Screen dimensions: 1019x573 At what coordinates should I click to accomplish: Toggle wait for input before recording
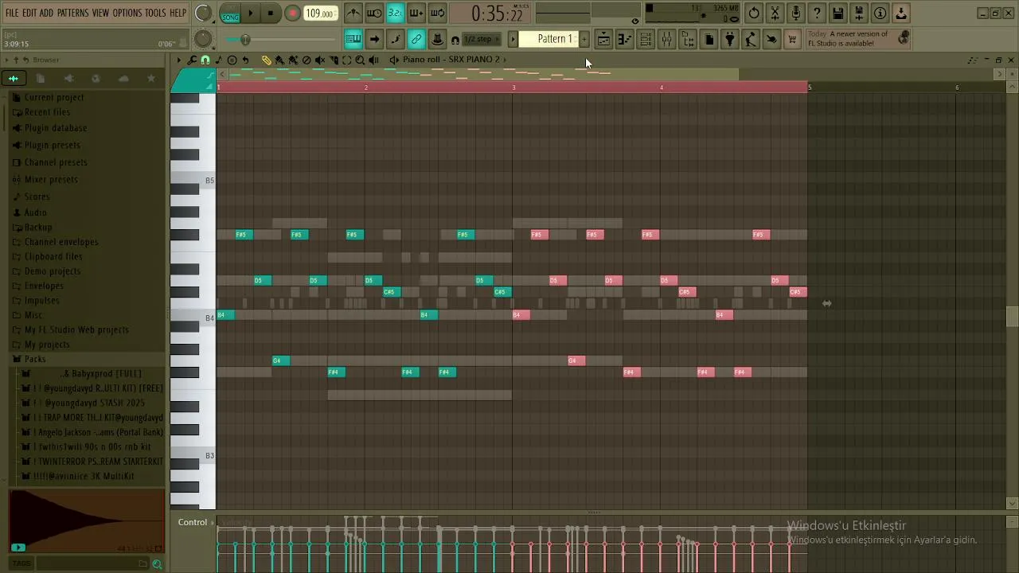pos(375,13)
